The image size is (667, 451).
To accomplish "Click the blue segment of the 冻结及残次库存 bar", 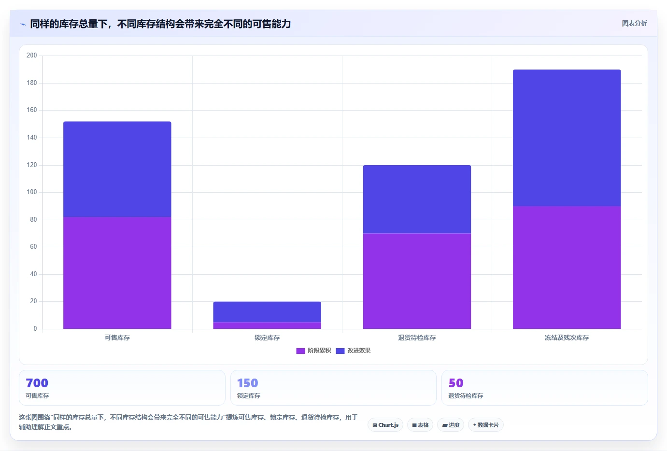I will click(567, 138).
